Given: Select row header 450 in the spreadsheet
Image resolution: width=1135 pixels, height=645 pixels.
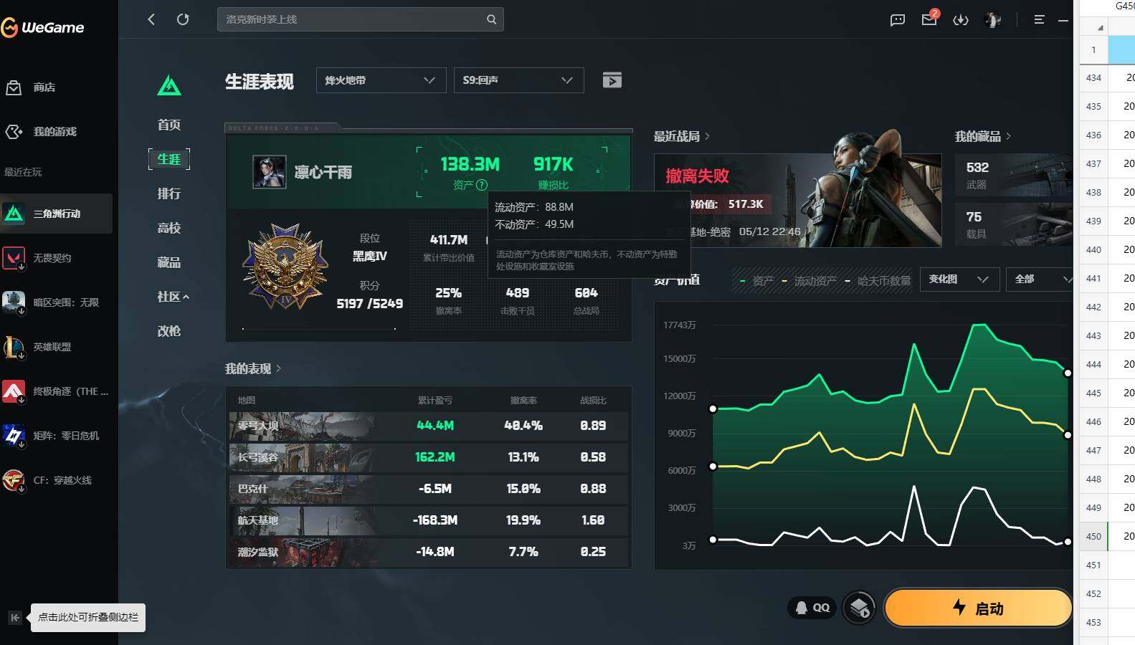Looking at the screenshot, I should pyautogui.click(x=1093, y=536).
